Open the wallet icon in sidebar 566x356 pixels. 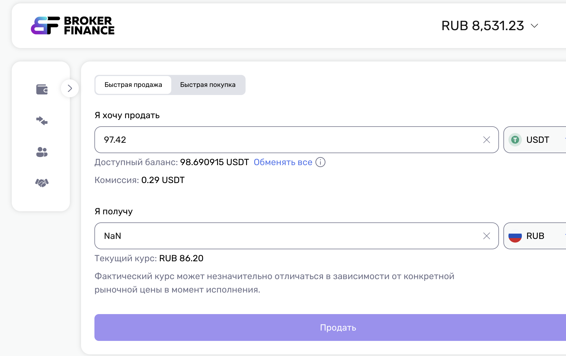(42, 89)
